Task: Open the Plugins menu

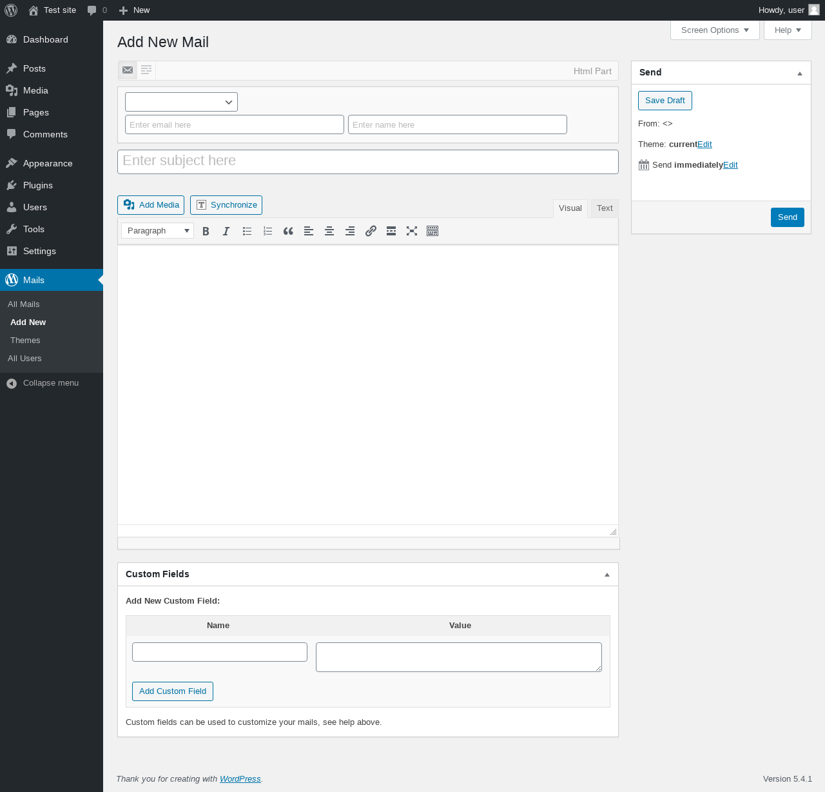Action: tap(52, 185)
